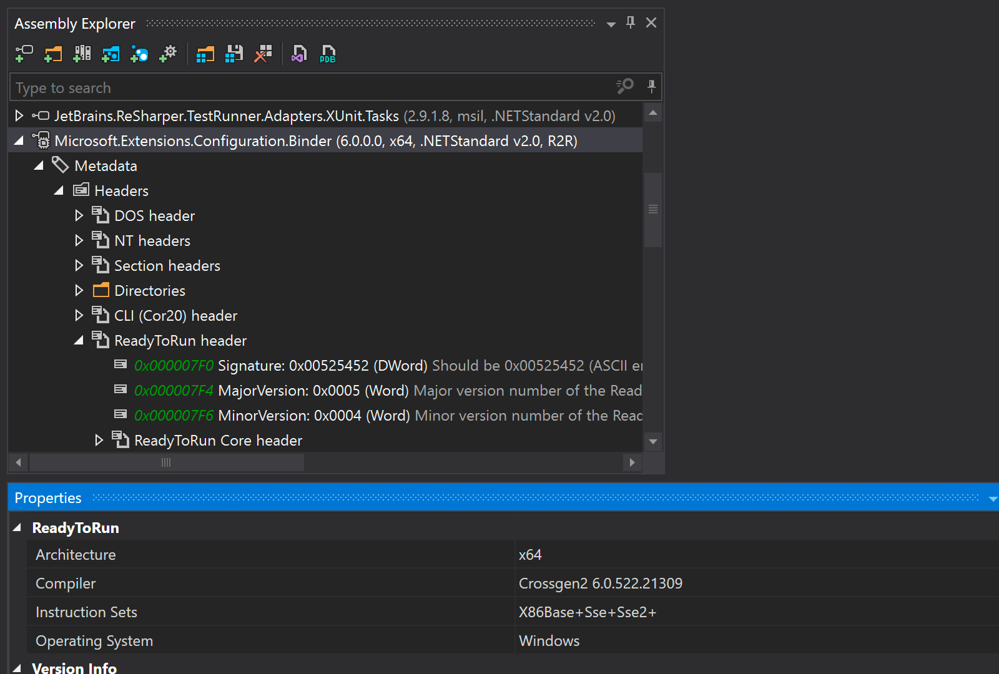The width and height of the screenshot is (999, 674).
Task: Close the Assembly Explorer panel
Action: 651,22
